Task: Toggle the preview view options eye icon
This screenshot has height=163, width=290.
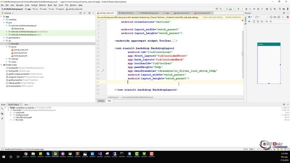Action: (249, 21)
